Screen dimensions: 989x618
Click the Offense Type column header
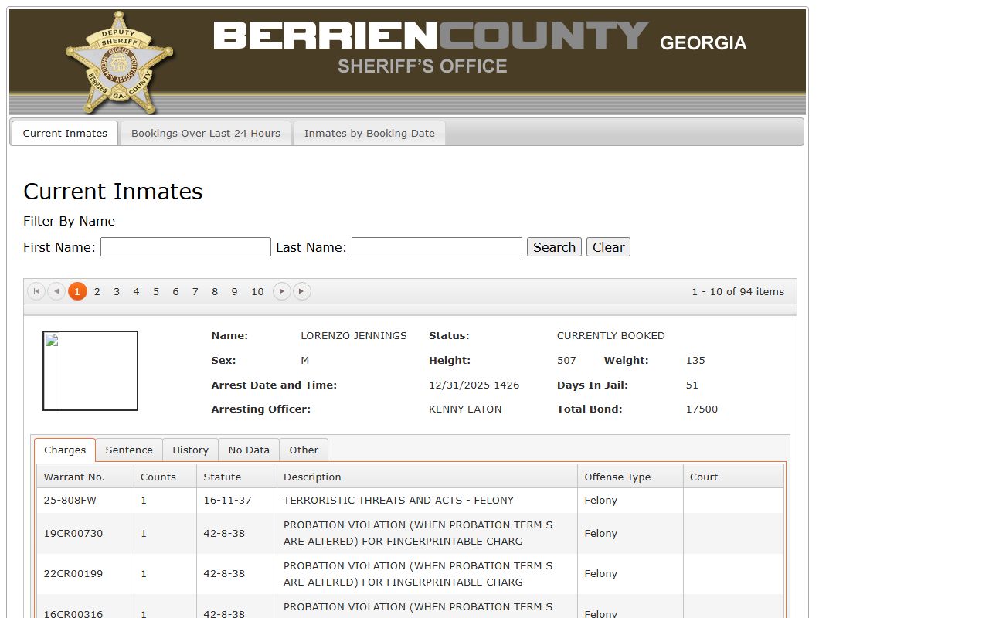(630, 477)
